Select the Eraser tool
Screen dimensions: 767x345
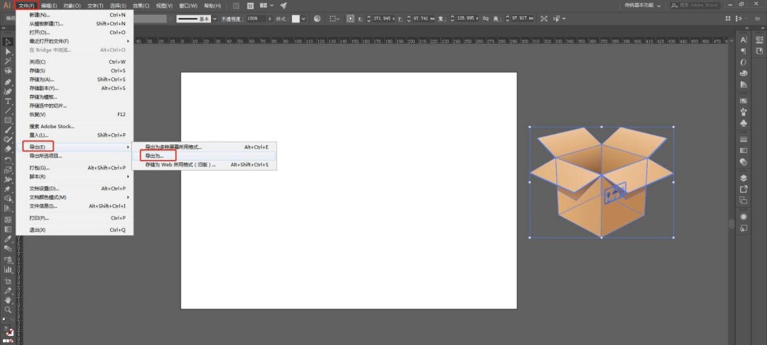pos(8,149)
